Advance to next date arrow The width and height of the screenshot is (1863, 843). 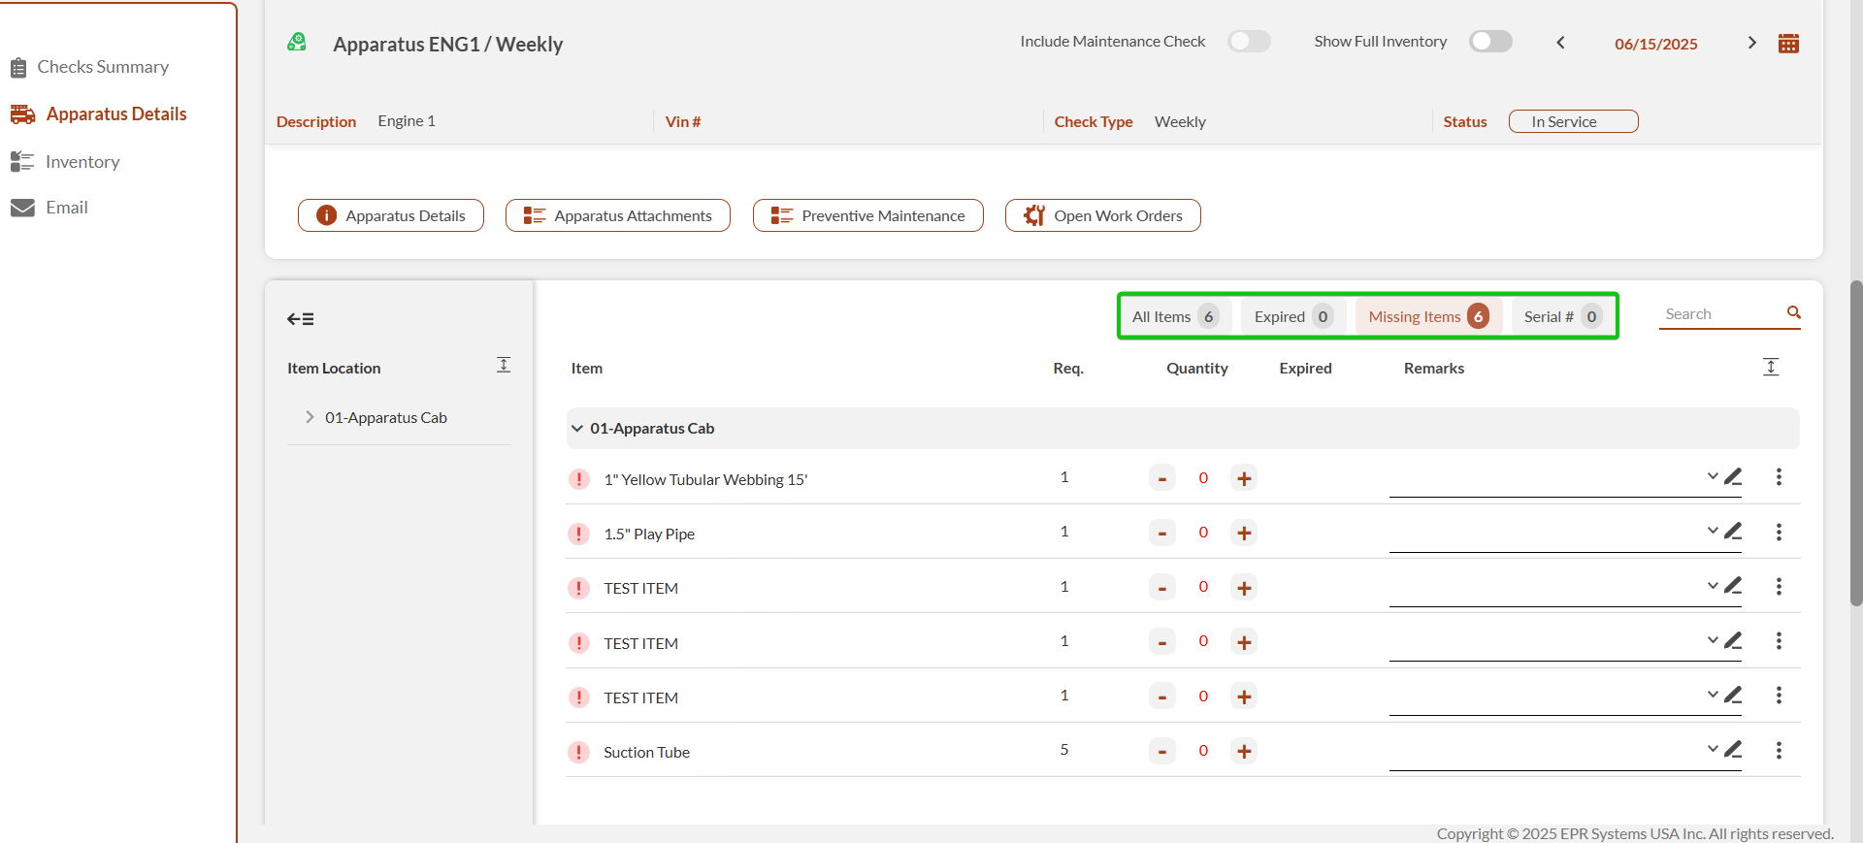coord(1751,43)
